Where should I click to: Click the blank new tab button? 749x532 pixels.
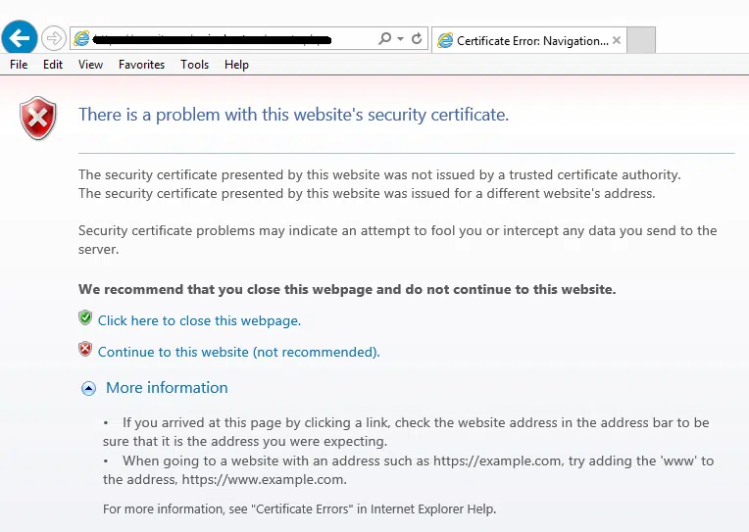pyautogui.click(x=640, y=40)
